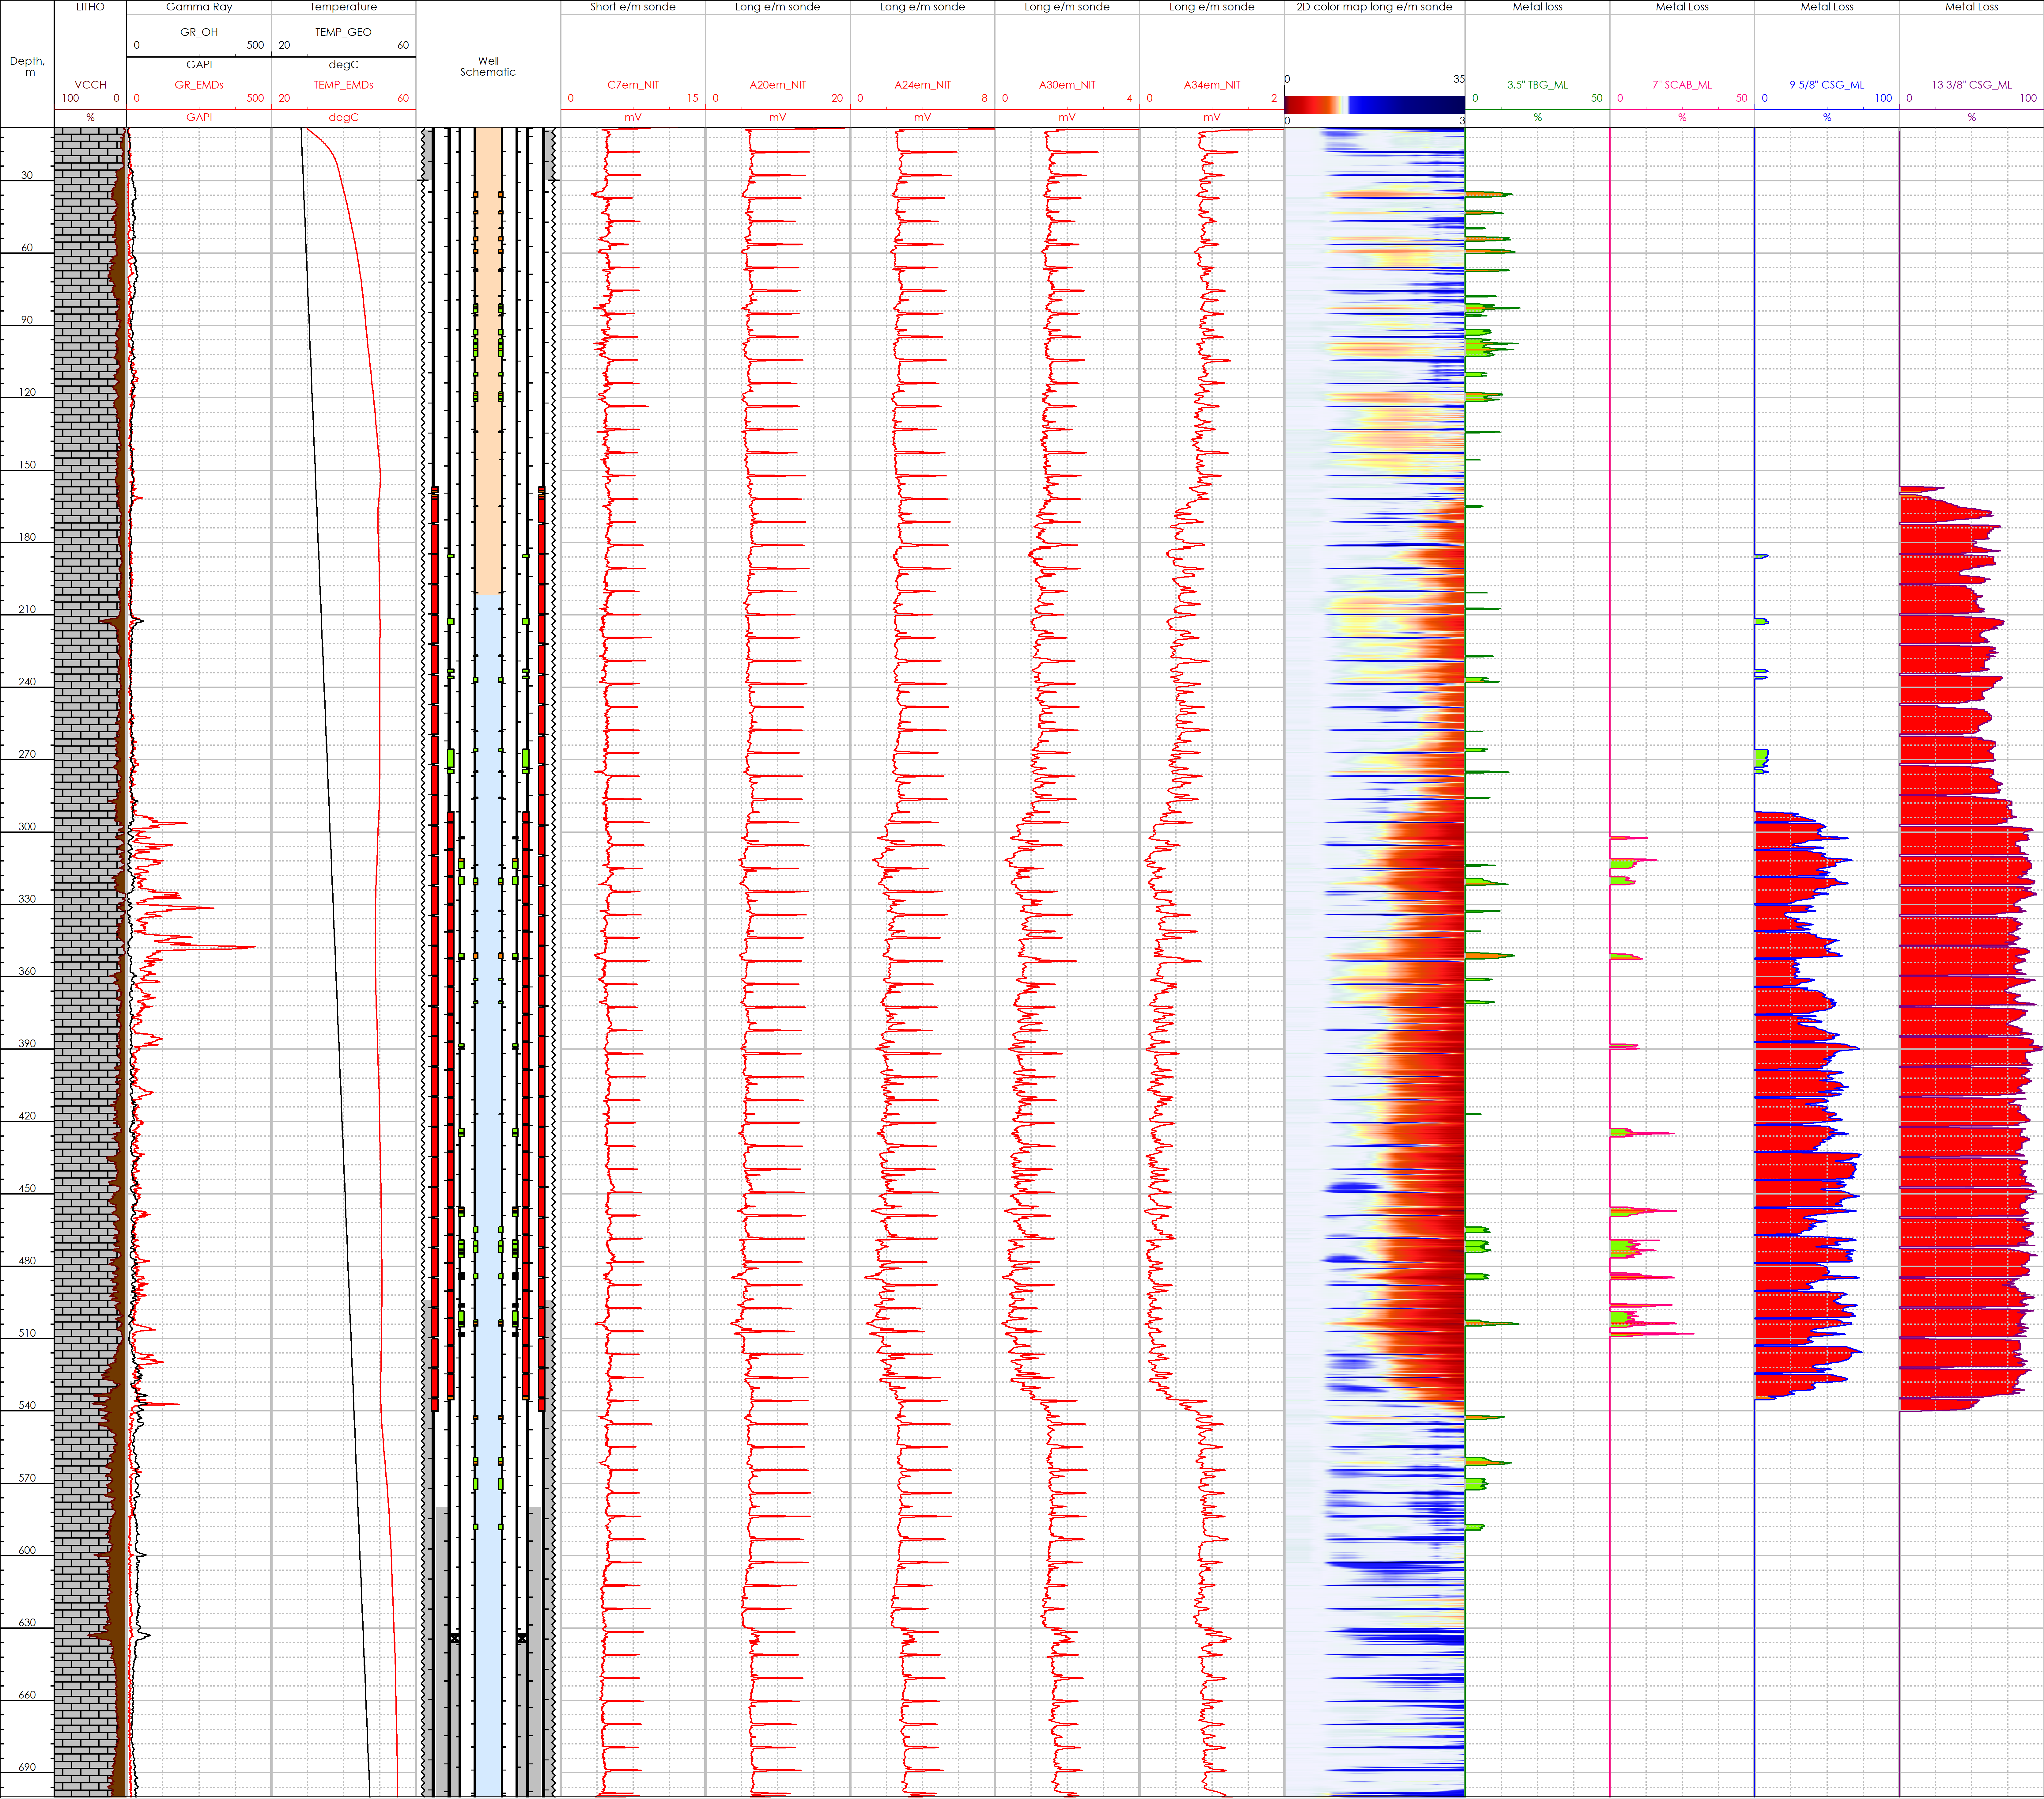Select the Well Schematic track header
The height and width of the screenshot is (1799, 2044).
[488, 66]
